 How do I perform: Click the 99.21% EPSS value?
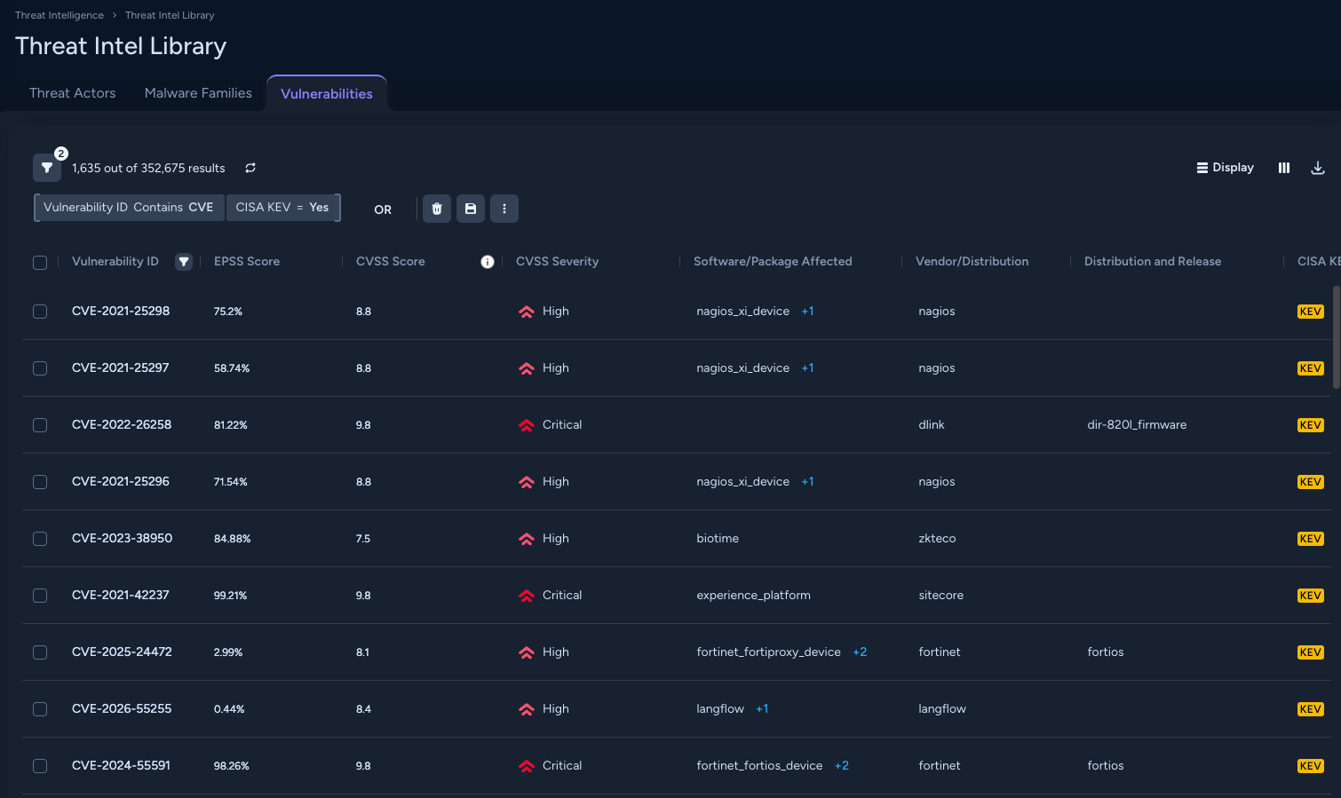[231, 596]
